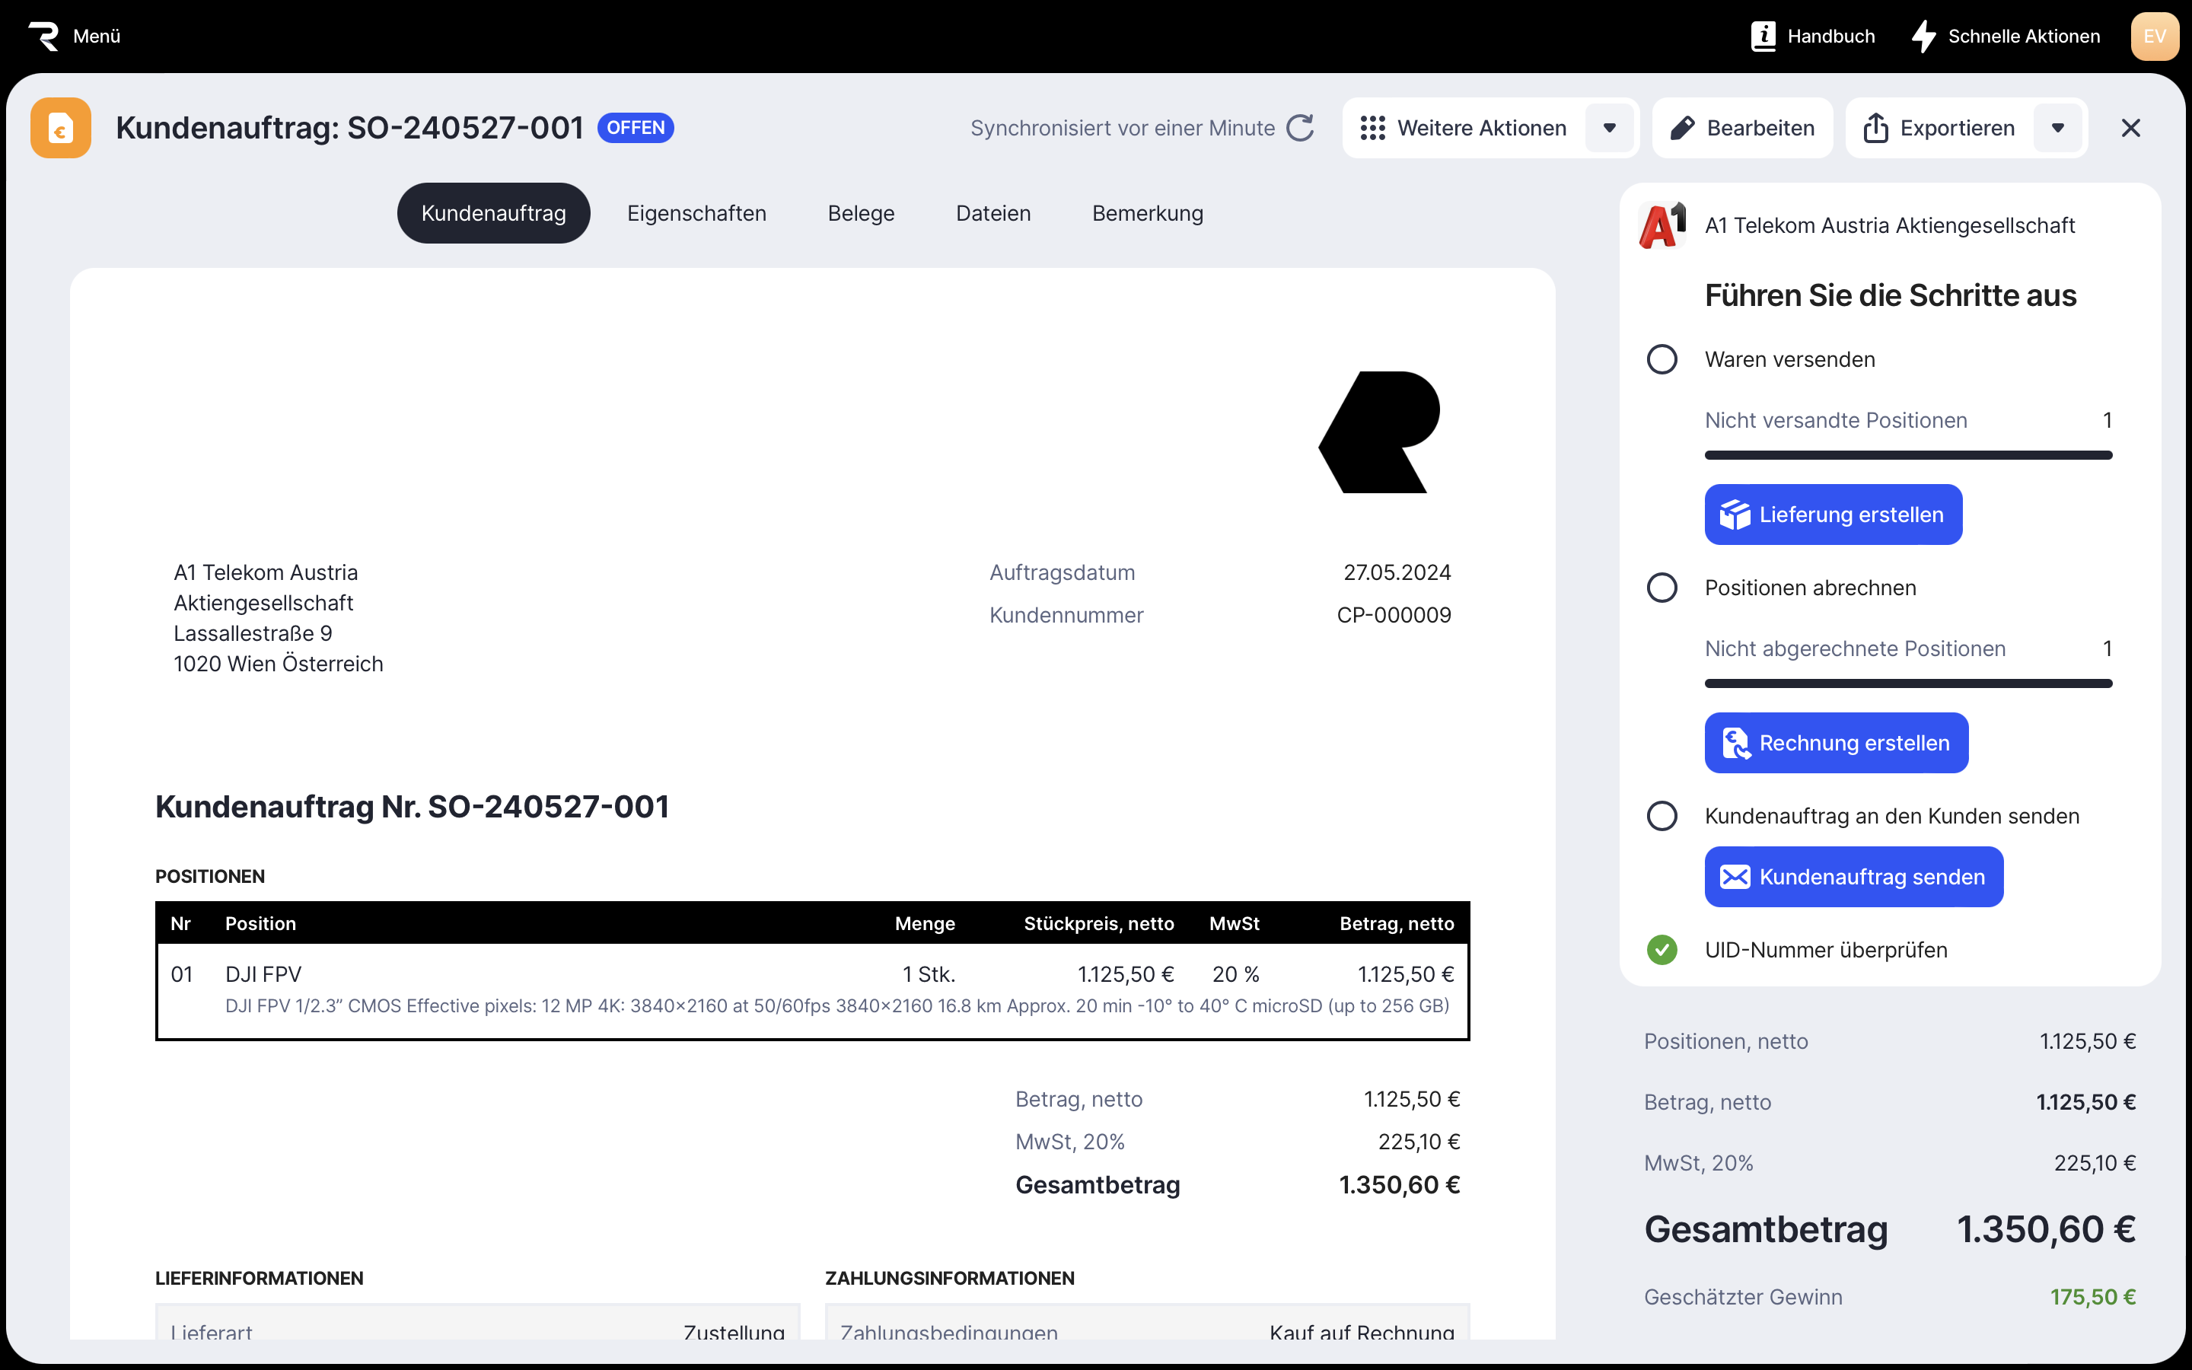Click the Nicht versandte Positionen progress bar
This screenshot has height=1370, width=2192.
click(x=1907, y=455)
